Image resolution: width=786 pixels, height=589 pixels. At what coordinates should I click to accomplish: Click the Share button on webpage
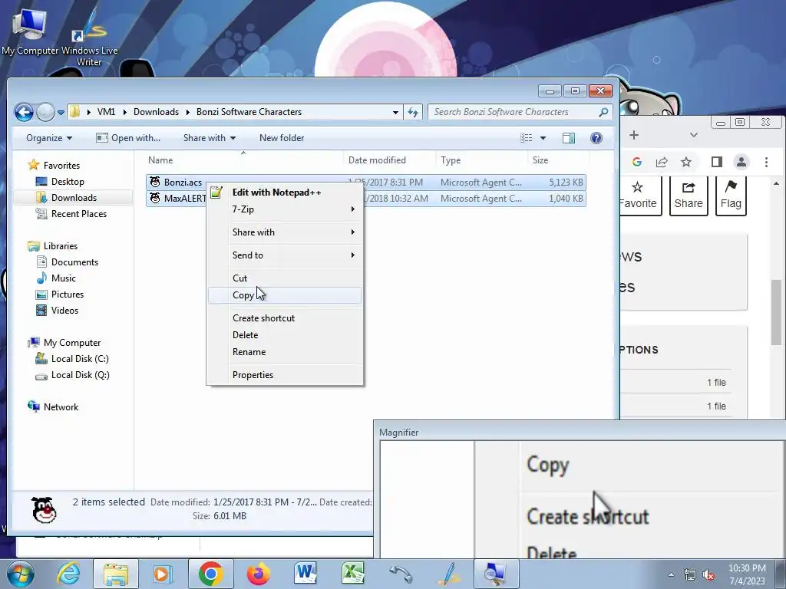click(x=689, y=196)
